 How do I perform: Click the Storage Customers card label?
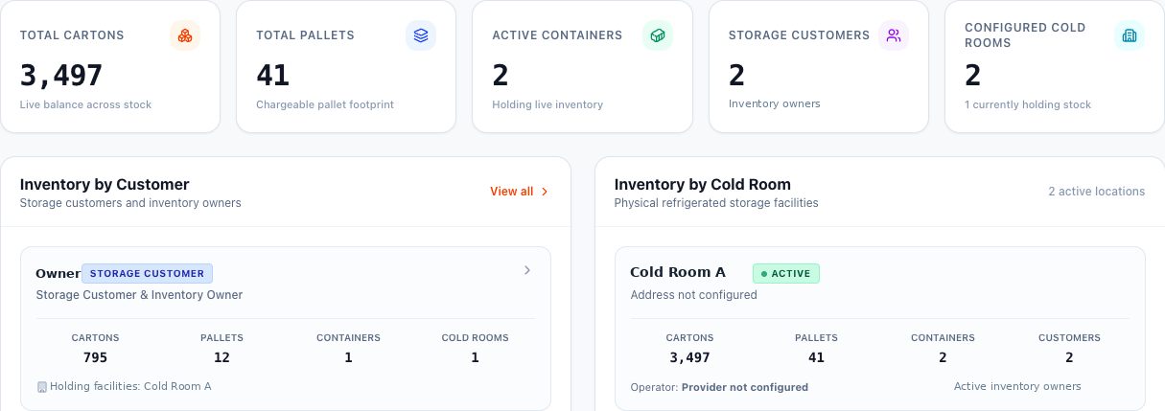pyautogui.click(x=799, y=35)
